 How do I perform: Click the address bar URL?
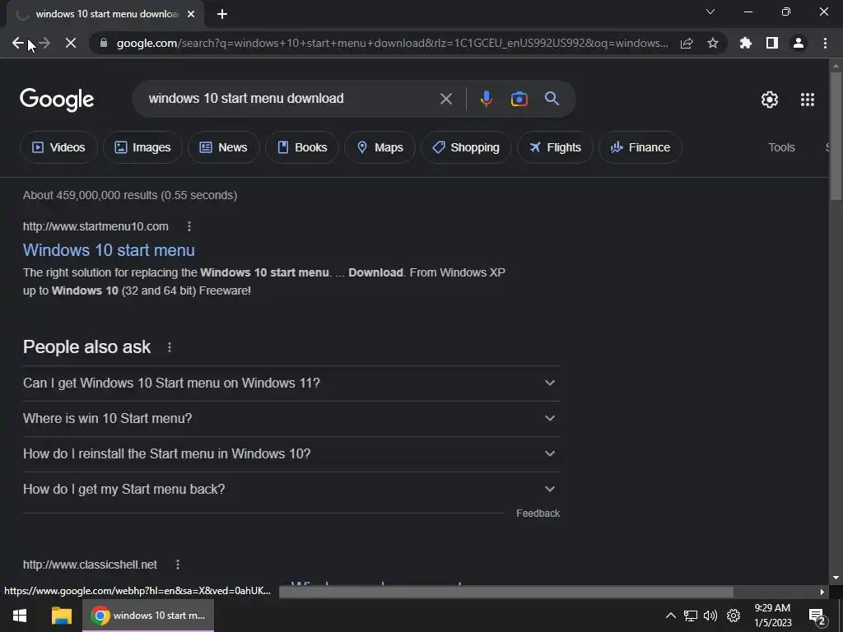click(x=393, y=43)
